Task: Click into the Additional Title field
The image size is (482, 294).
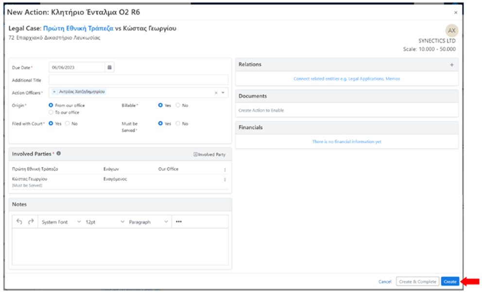Action: pos(138,80)
